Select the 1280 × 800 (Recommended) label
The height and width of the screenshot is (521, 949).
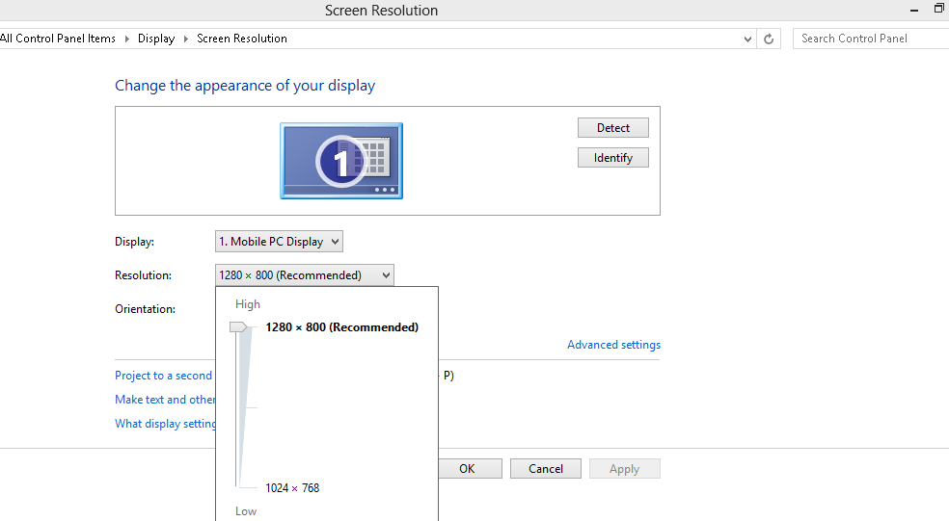tap(342, 327)
